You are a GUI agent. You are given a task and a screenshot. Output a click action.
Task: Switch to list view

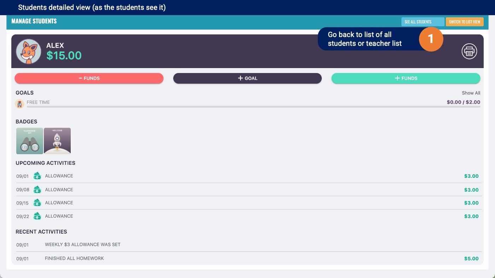pyautogui.click(x=465, y=22)
